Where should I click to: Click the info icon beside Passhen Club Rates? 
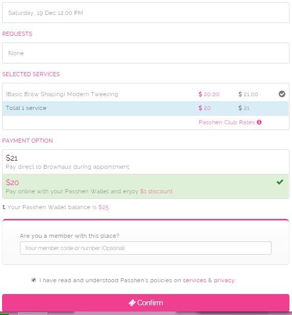pos(259,122)
